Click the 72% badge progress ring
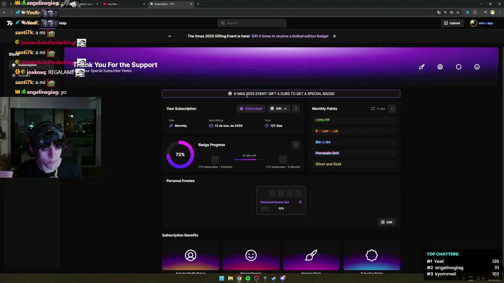504x283 pixels. [180, 154]
